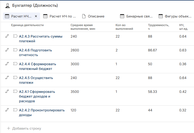Click the person icon next to Бухгалтер title
The width and height of the screenshot is (194, 133).
[8, 5]
